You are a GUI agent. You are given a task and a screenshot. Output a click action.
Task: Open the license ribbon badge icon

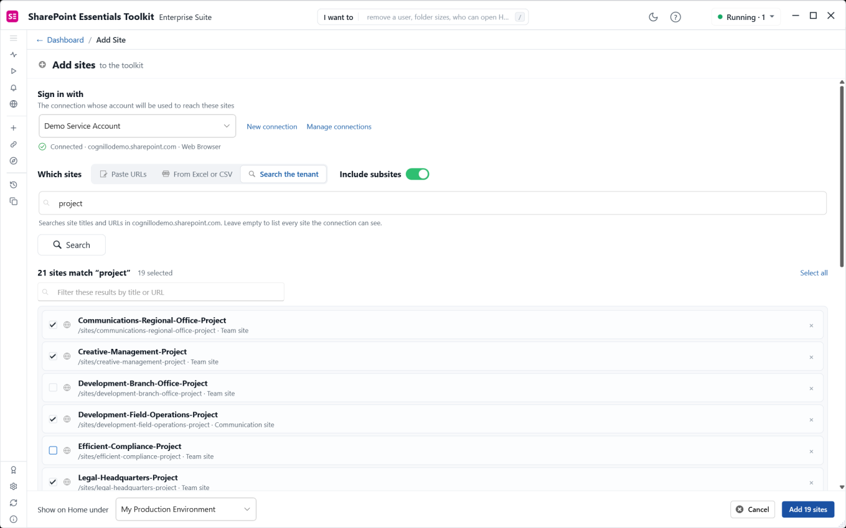13,470
